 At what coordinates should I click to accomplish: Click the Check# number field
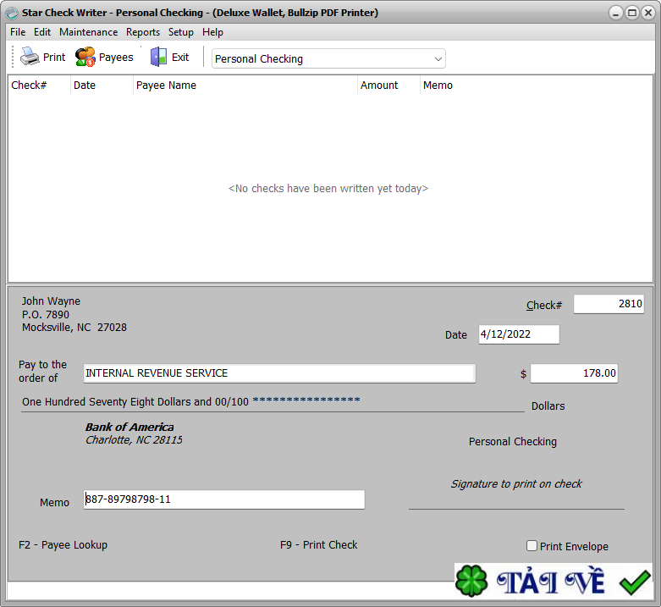[608, 305]
